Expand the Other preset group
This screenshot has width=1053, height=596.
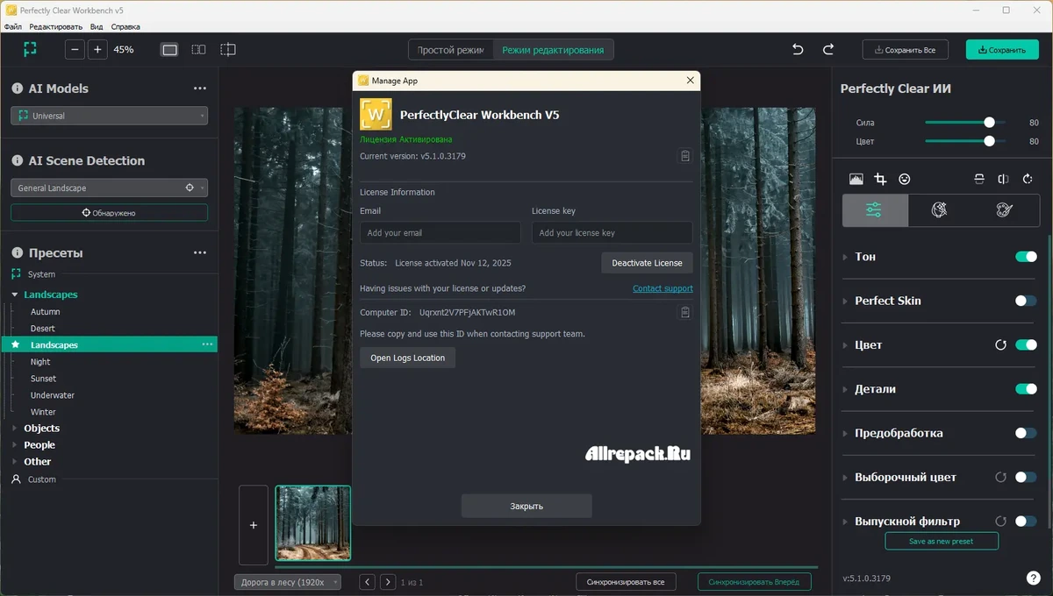(x=15, y=462)
